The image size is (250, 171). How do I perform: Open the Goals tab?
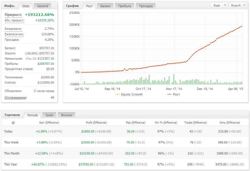click(x=49, y=115)
